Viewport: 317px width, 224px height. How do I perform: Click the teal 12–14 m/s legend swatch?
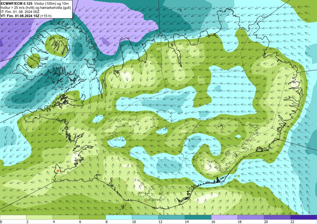(x=171, y=217)
